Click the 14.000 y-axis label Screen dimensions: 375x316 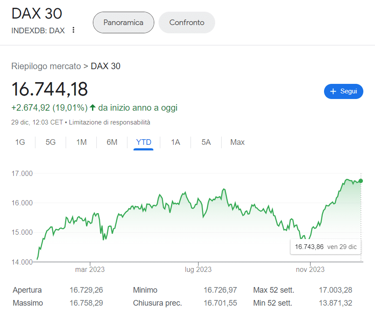(22, 262)
